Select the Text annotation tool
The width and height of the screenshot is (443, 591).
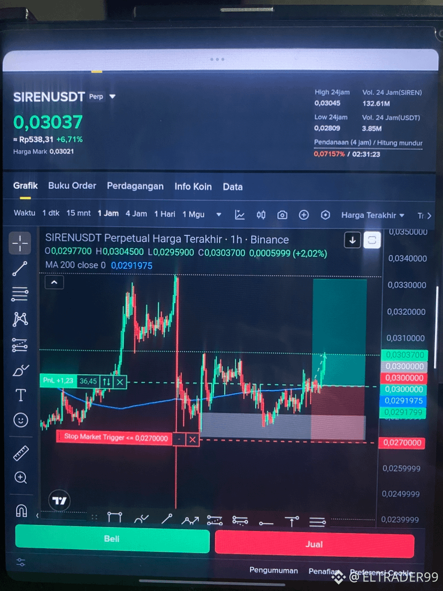tap(20, 395)
